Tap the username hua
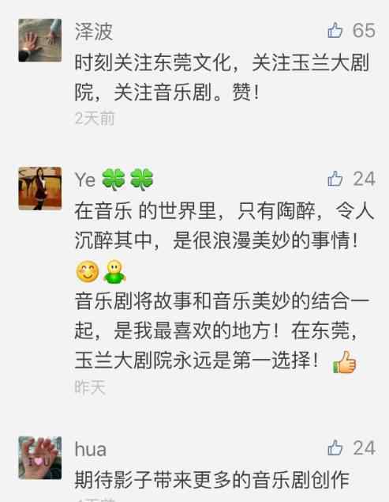This screenshot has height=502, width=389. [91, 449]
